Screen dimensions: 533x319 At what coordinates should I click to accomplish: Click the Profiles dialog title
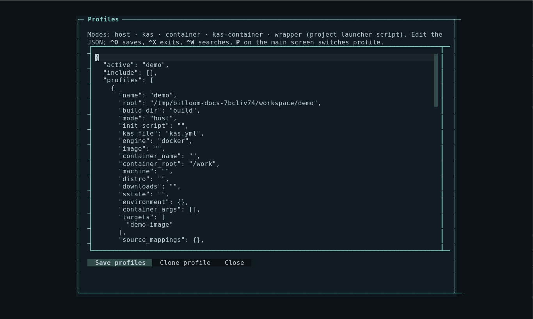point(103,19)
